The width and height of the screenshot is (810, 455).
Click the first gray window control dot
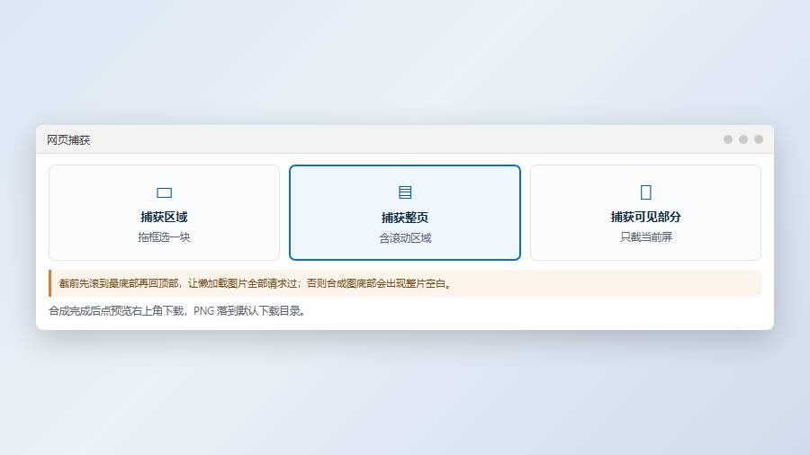(x=728, y=139)
